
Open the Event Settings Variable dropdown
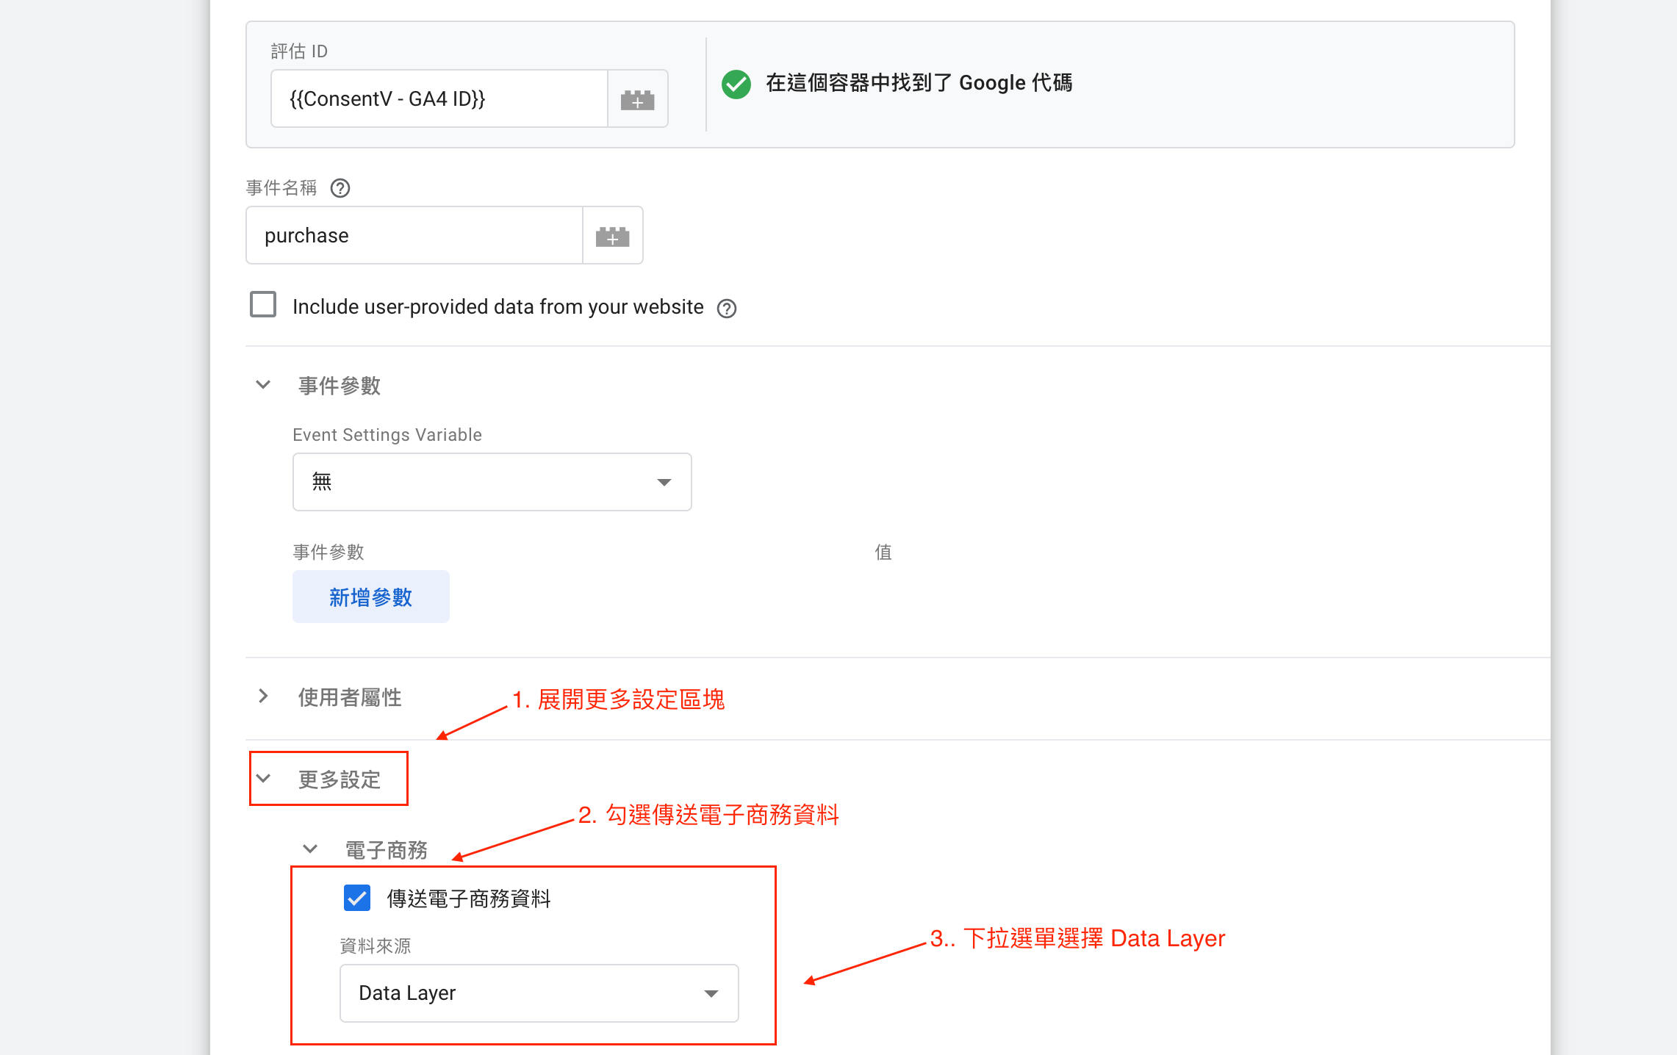click(492, 482)
